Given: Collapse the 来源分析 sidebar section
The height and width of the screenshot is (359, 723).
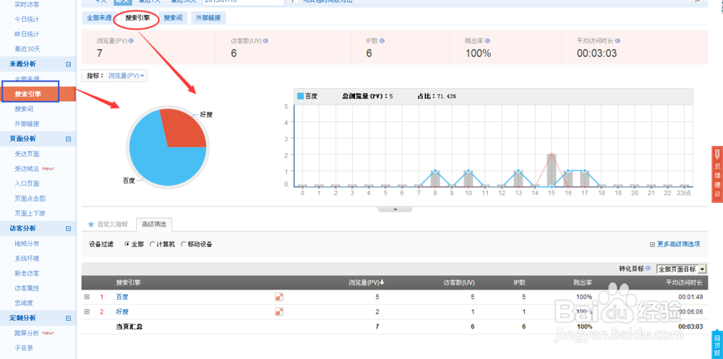Looking at the screenshot, I should point(68,64).
